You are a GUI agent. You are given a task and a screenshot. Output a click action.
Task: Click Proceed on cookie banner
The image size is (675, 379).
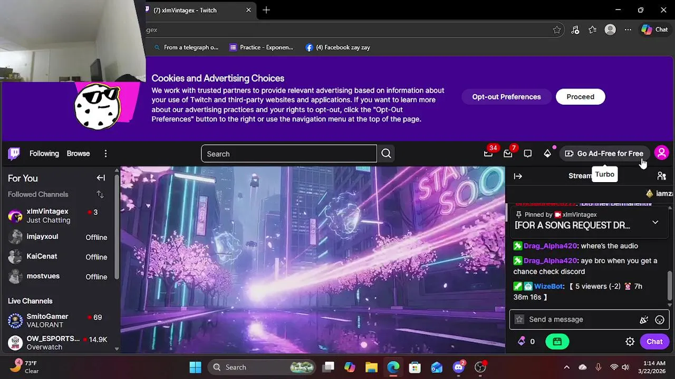[580, 97]
